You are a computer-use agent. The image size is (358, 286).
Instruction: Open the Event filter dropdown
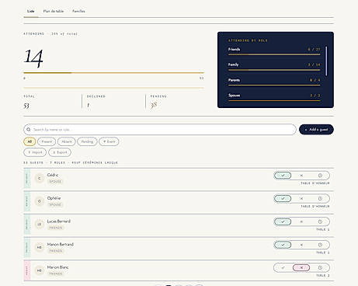click(x=109, y=141)
